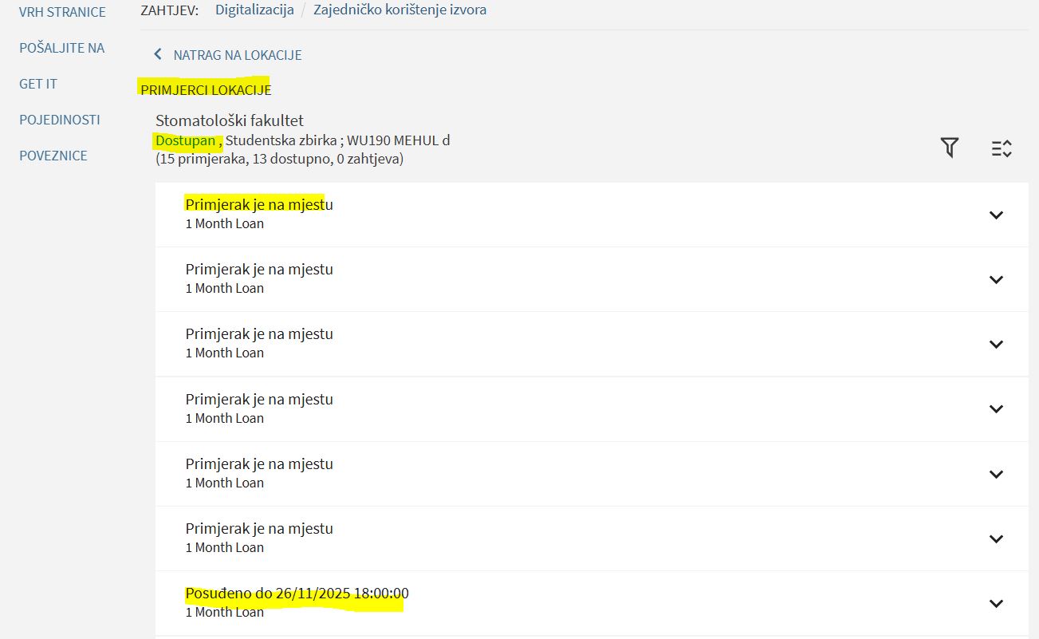This screenshot has width=1039, height=639.
Task: Request Digitalizacija for this item
Action: point(254,10)
